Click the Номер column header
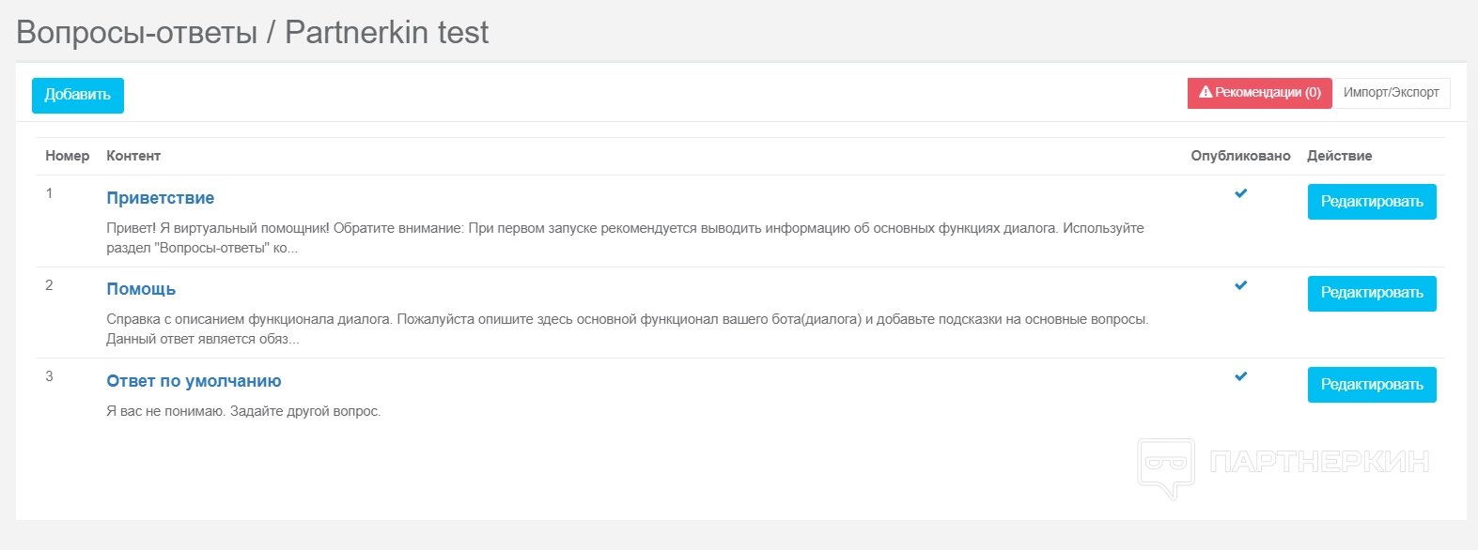This screenshot has width=1478, height=550. tap(68, 156)
